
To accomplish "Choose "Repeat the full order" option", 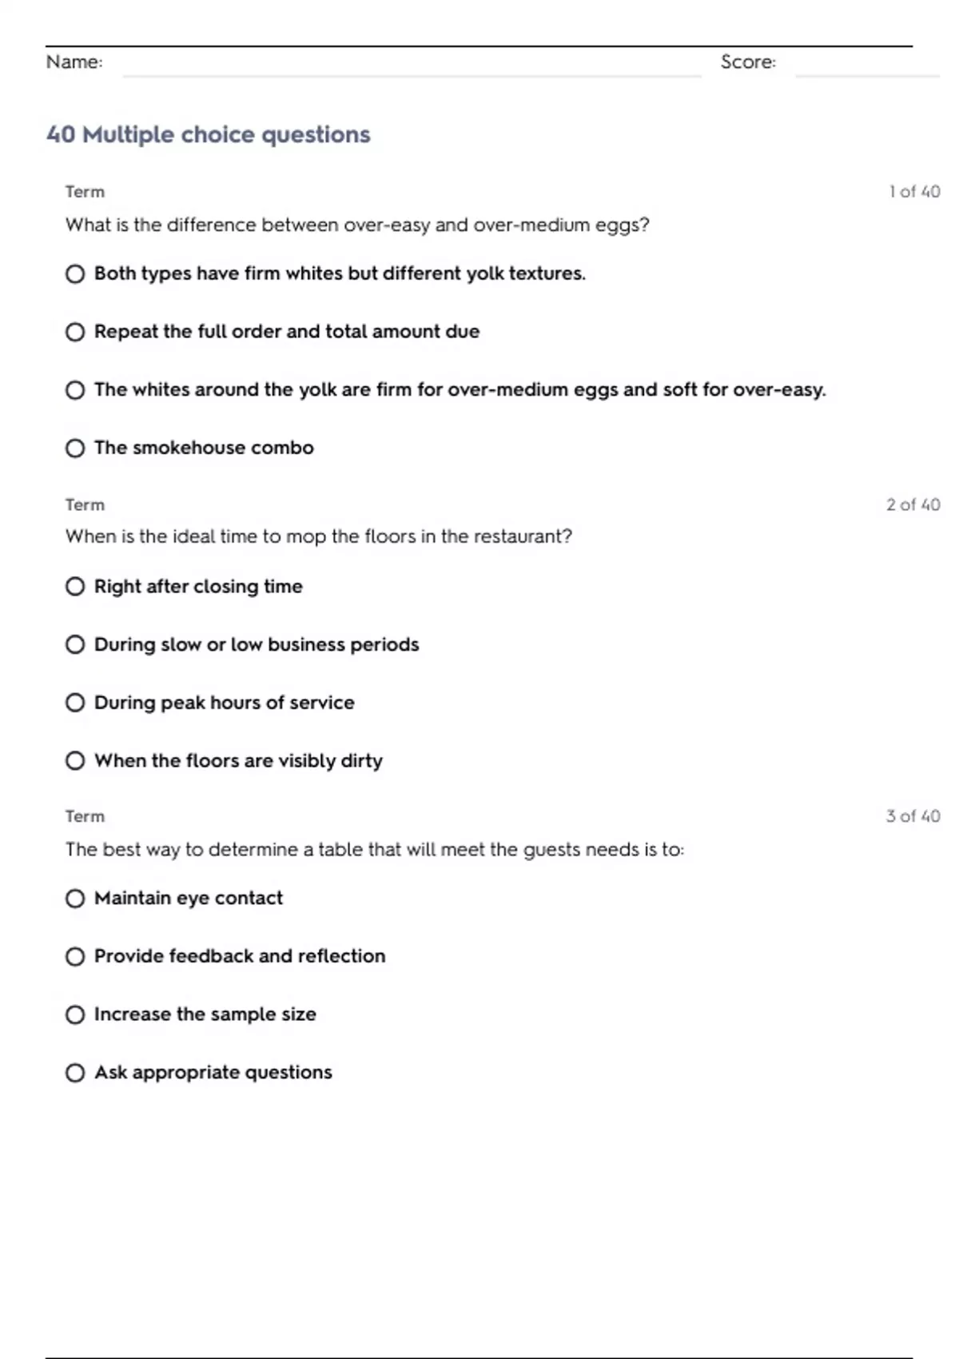I will [75, 332].
